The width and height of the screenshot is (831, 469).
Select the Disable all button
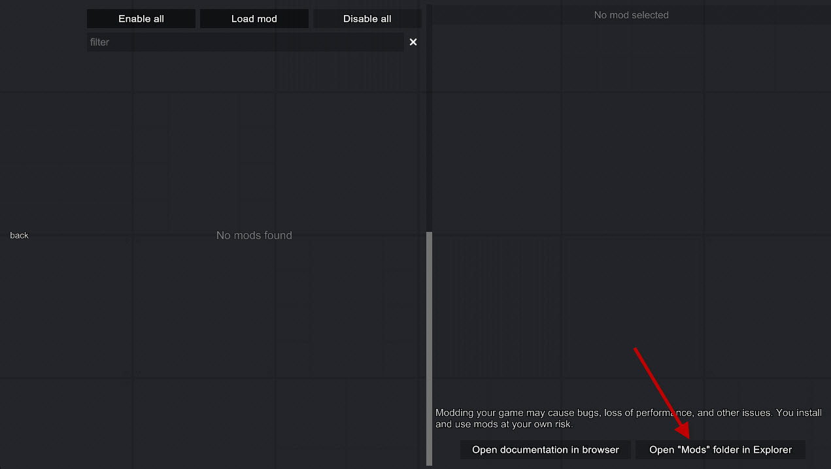click(367, 19)
